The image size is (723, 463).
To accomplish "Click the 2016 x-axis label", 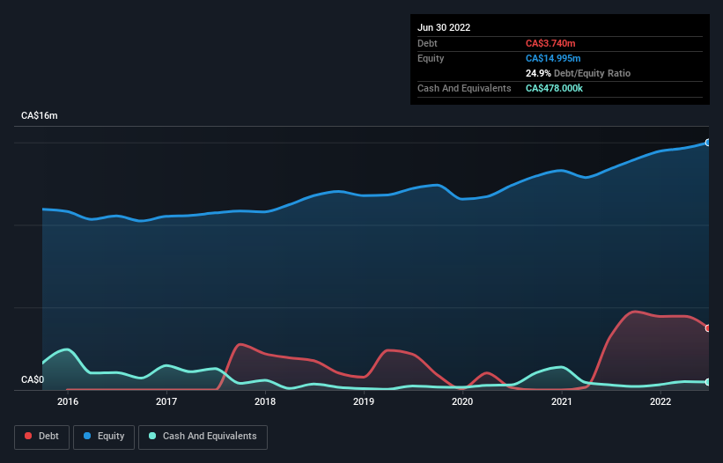I will [68, 401].
